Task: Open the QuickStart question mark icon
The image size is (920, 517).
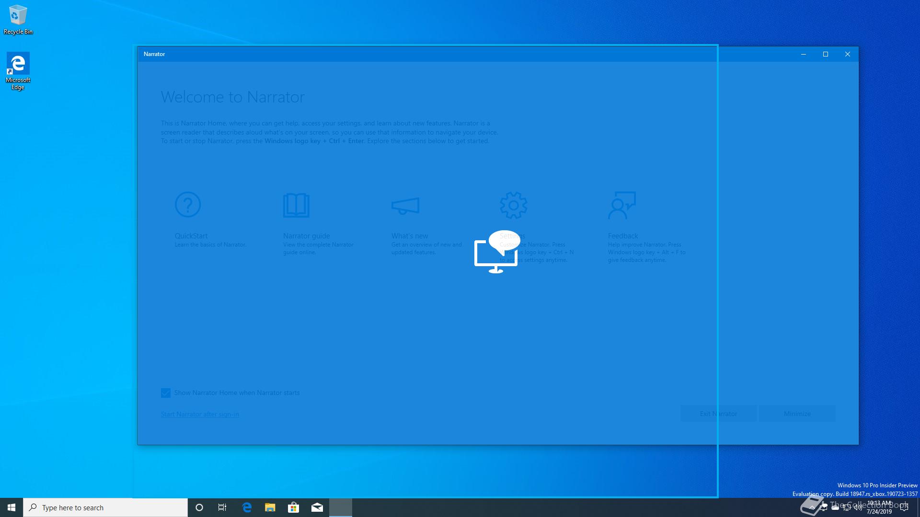Action: [188, 205]
